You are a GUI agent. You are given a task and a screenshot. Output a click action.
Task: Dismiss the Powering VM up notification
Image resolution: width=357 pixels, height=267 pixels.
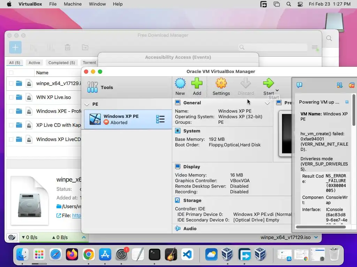(x=347, y=102)
